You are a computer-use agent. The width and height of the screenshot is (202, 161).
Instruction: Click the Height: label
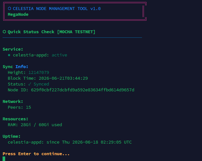[17, 73]
